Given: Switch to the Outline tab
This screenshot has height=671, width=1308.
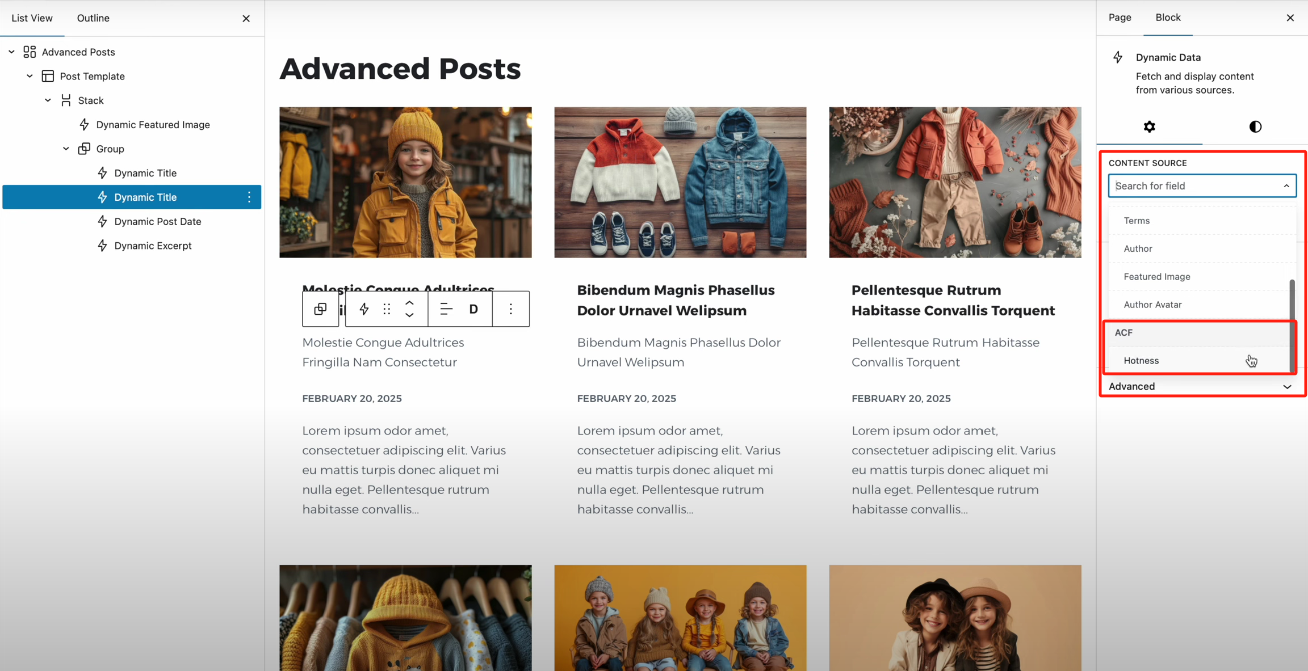Looking at the screenshot, I should pyautogui.click(x=93, y=18).
